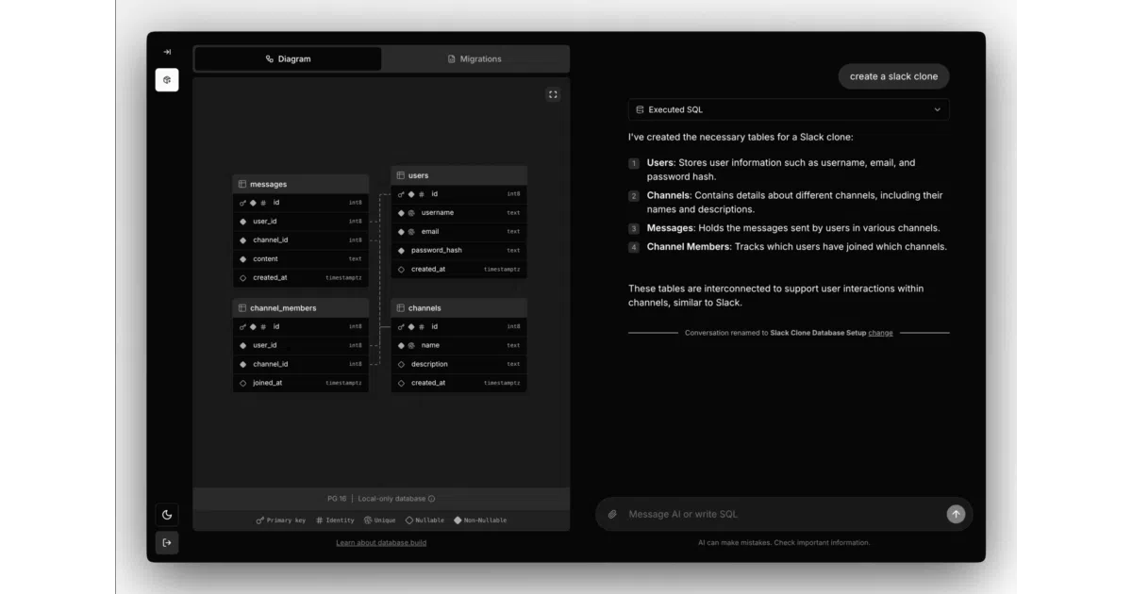
Task: Select the password_hash column in users table
Action: click(x=459, y=250)
